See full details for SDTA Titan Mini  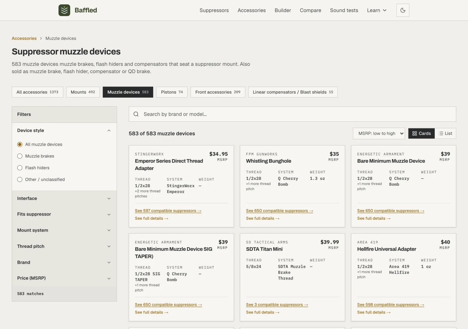coord(263,312)
